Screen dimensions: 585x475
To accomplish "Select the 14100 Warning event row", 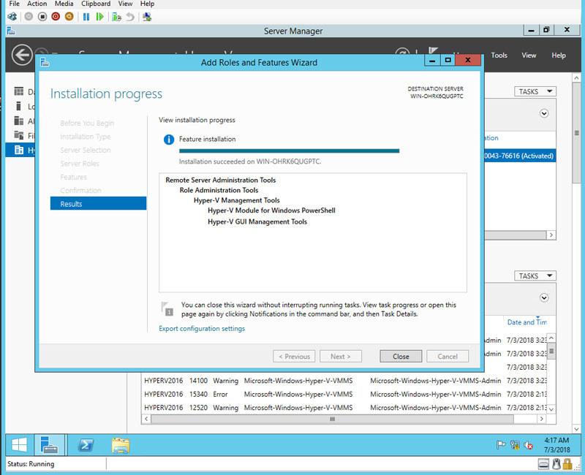I will [344, 381].
